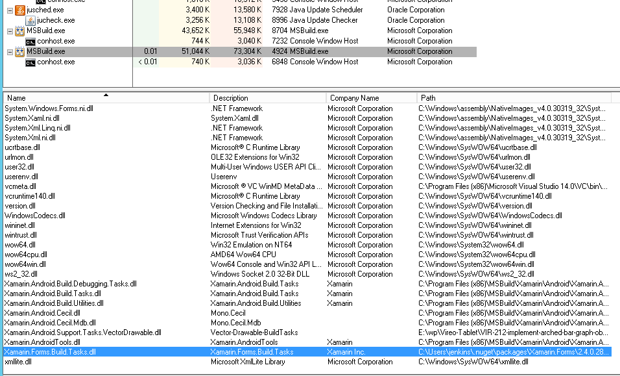Click Oracle Corporation in the jusched.exe row
The height and width of the screenshot is (376, 620).
416,10
